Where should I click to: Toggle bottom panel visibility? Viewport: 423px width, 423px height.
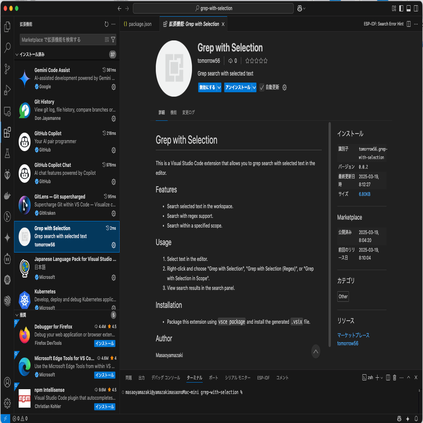pyautogui.click(x=409, y=8)
